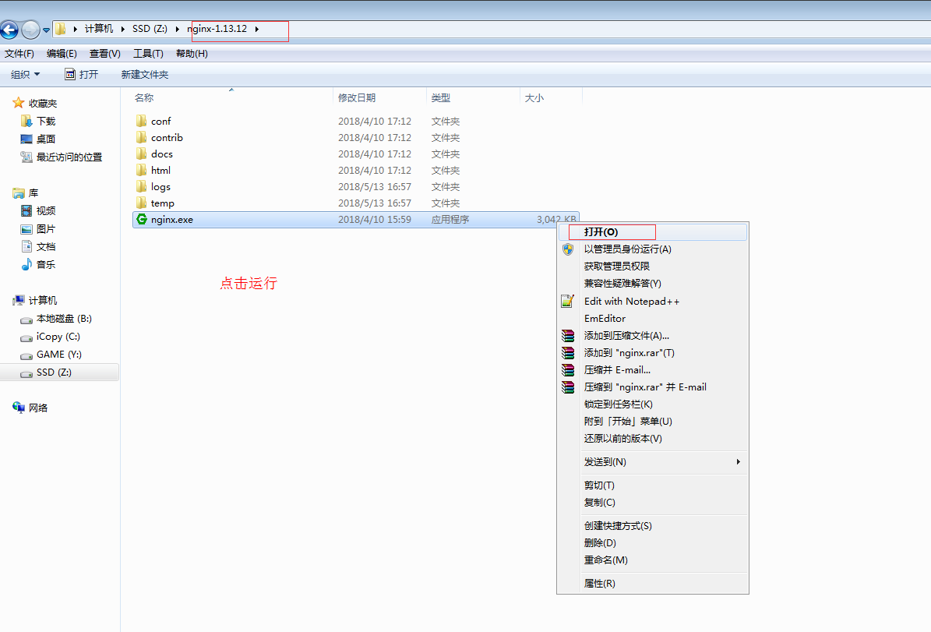Viewport: 931px width, 632px height.
Task: Choose 添加到 "nginx.rar"(T) menu entry
Action: click(653, 353)
